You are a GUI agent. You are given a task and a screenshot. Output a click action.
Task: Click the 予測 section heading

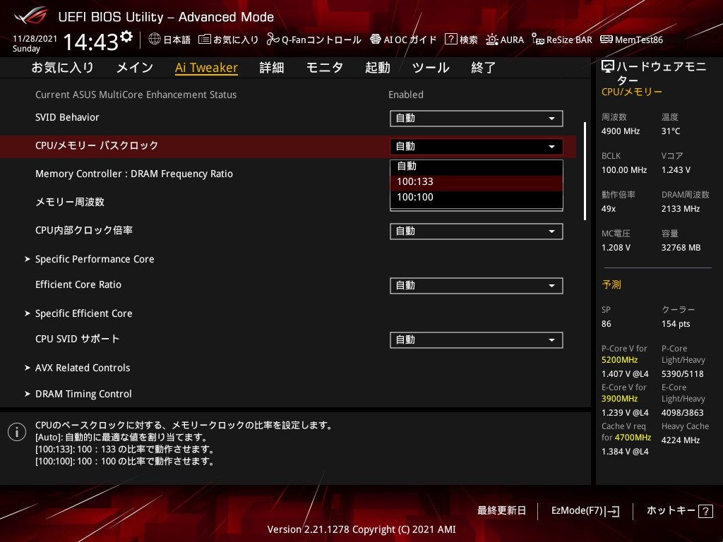click(x=611, y=285)
